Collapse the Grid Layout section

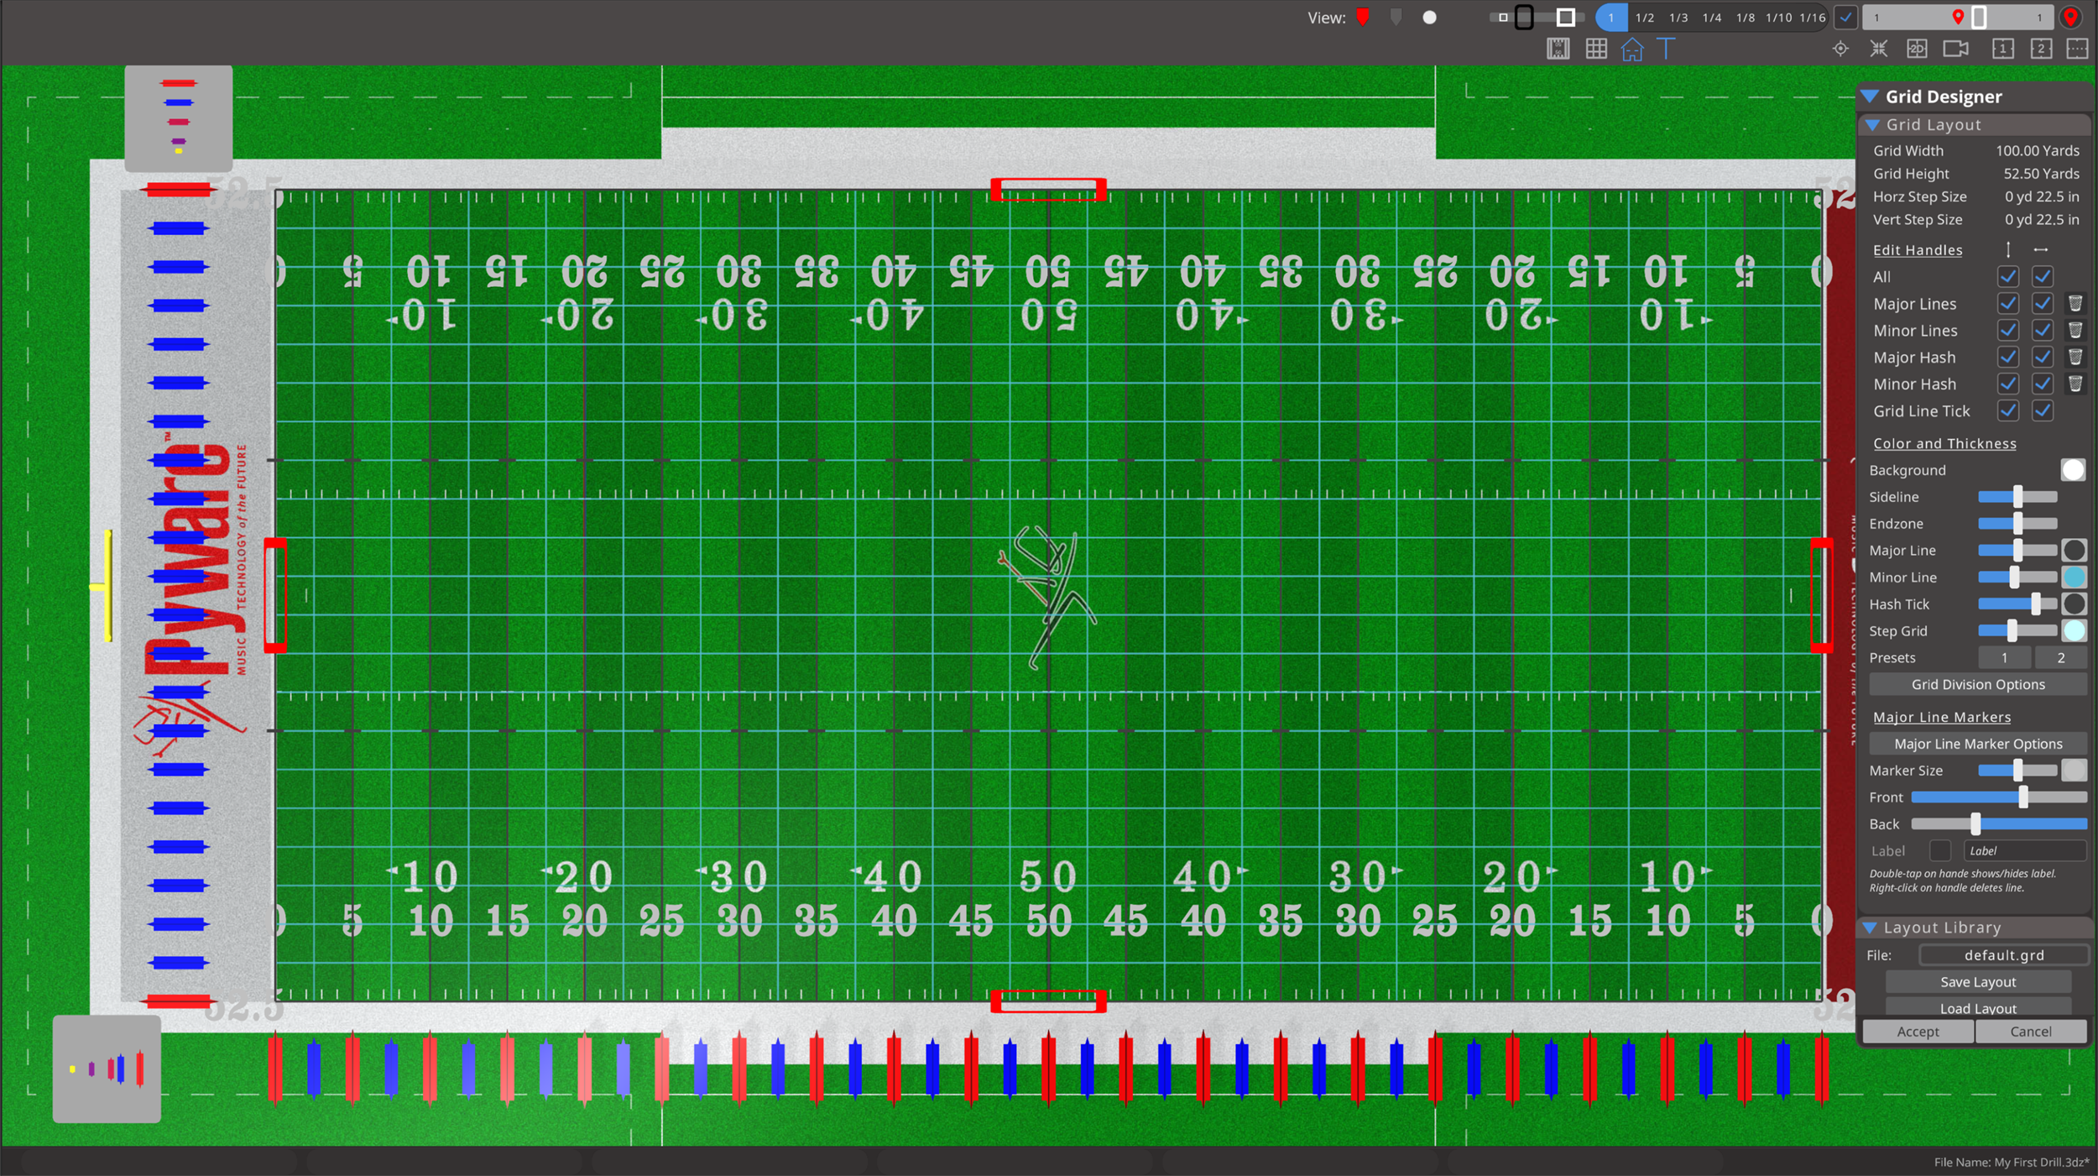(1872, 124)
